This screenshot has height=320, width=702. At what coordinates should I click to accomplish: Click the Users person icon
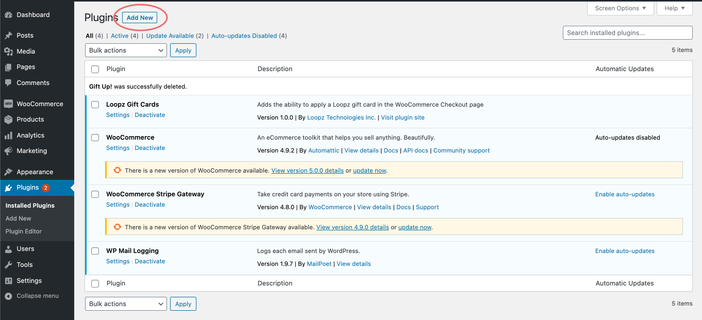[8, 249]
